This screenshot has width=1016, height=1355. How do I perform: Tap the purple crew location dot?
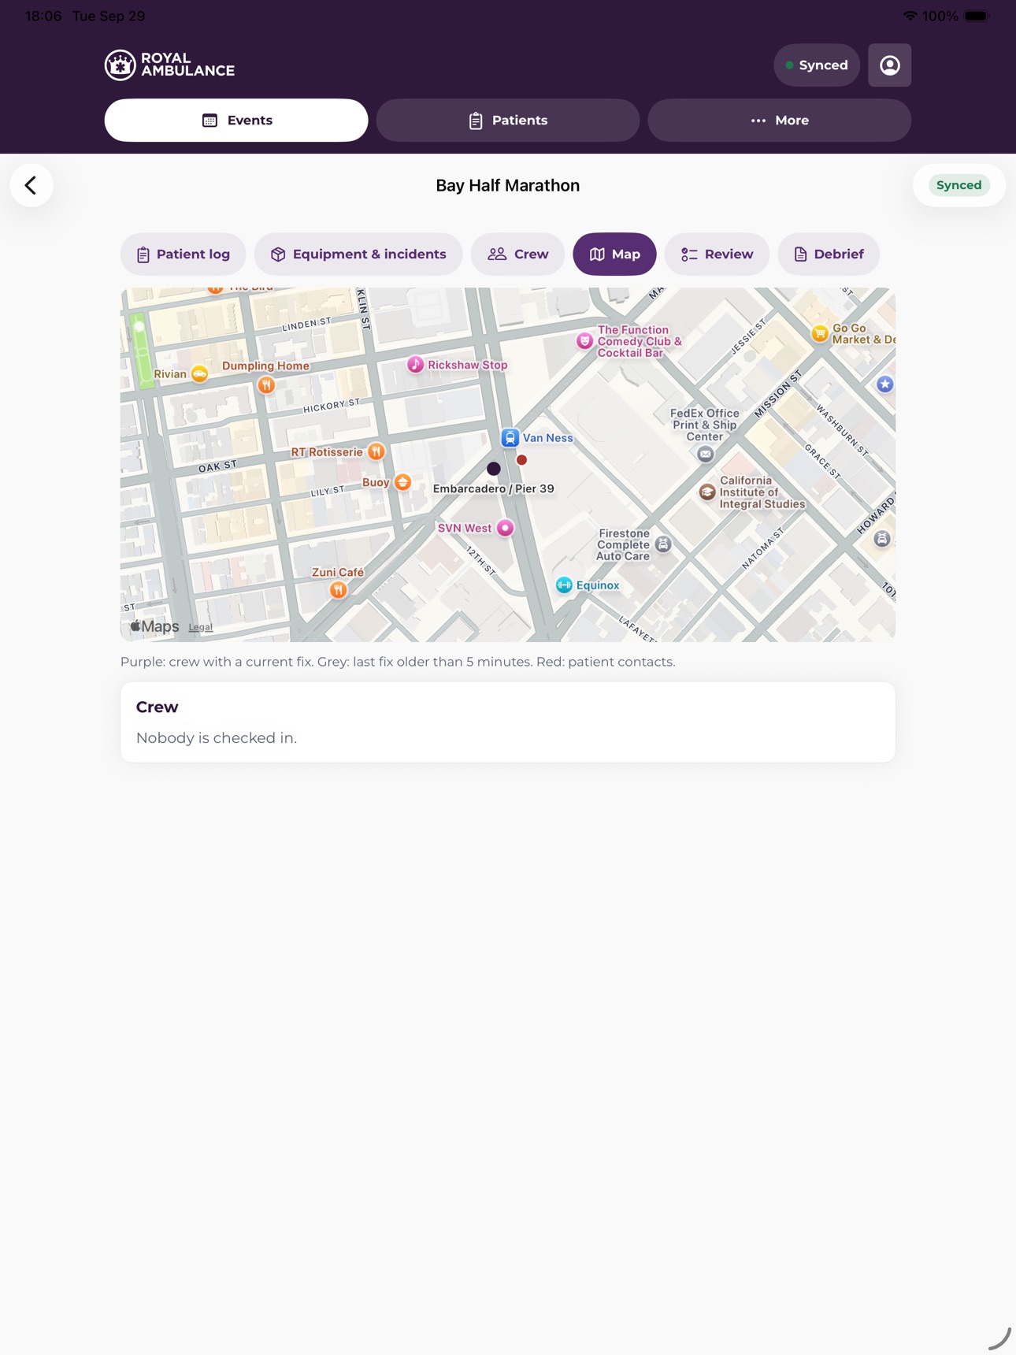click(x=494, y=469)
